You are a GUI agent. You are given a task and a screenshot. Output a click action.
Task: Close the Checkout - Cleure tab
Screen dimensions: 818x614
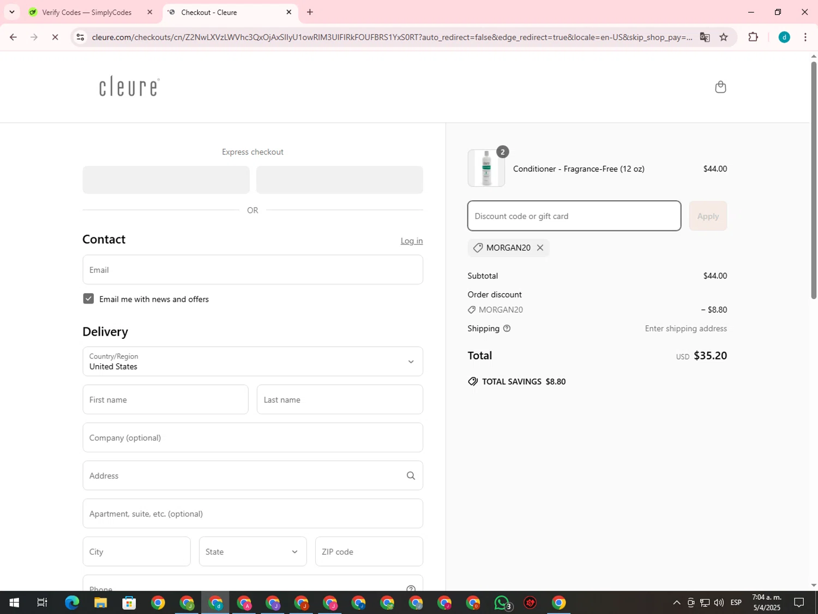289,12
